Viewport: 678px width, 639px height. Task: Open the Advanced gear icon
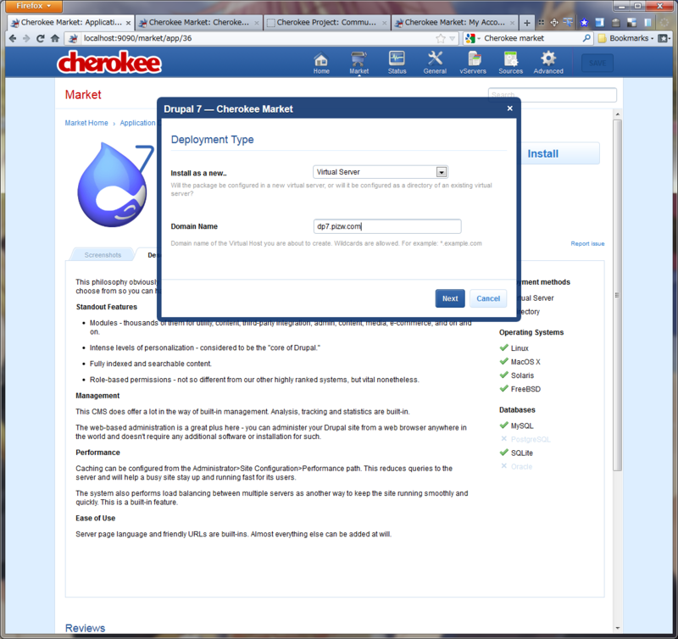(548, 62)
